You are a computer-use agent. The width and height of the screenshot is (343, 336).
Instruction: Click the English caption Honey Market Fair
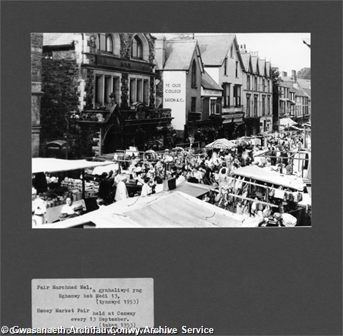coord(63,310)
